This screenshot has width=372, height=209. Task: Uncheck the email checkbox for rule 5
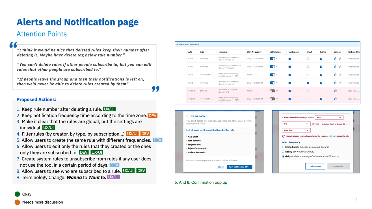pyautogui.click(x=308, y=83)
